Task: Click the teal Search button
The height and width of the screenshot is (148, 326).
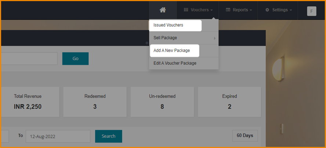Action: [108, 136]
